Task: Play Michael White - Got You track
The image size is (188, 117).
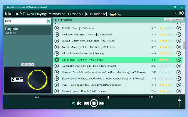Action: point(57,53)
